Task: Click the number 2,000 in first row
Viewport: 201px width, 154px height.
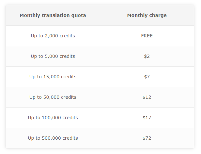Action: click(51, 36)
